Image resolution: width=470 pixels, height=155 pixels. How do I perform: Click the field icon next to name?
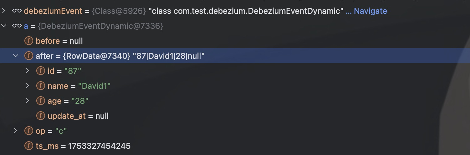[41, 86]
